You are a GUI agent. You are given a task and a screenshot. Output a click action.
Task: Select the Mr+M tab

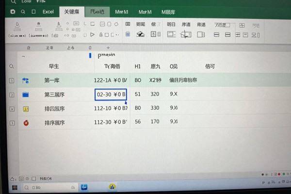(121, 12)
